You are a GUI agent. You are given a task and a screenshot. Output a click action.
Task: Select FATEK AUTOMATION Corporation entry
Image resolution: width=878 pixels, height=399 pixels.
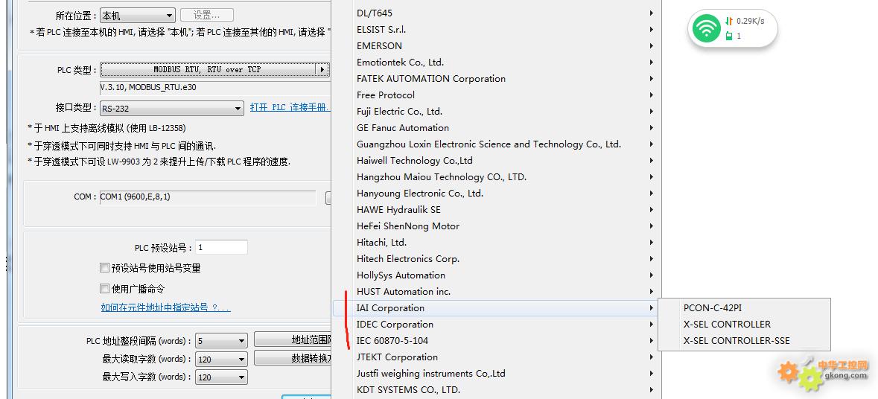(x=497, y=78)
